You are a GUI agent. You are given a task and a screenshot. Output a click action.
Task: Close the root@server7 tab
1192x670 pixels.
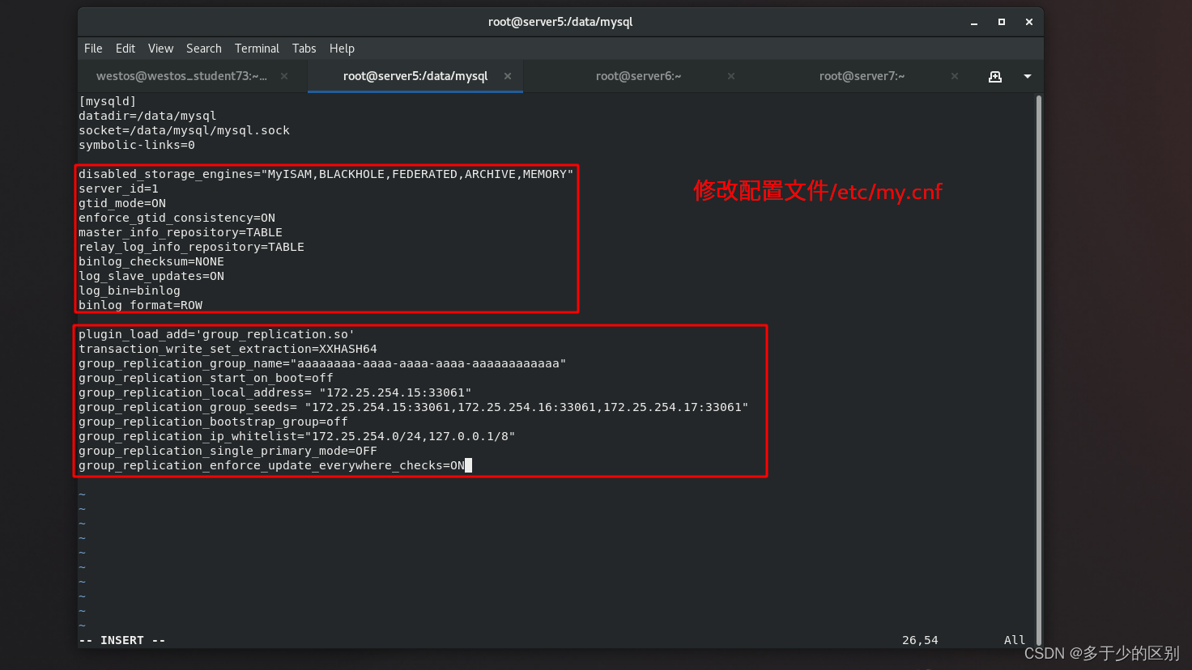pyautogui.click(x=955, y=76)
